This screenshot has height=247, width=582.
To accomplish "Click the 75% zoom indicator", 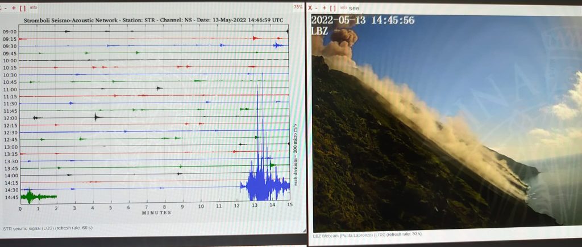I will (x=298, y=7).
